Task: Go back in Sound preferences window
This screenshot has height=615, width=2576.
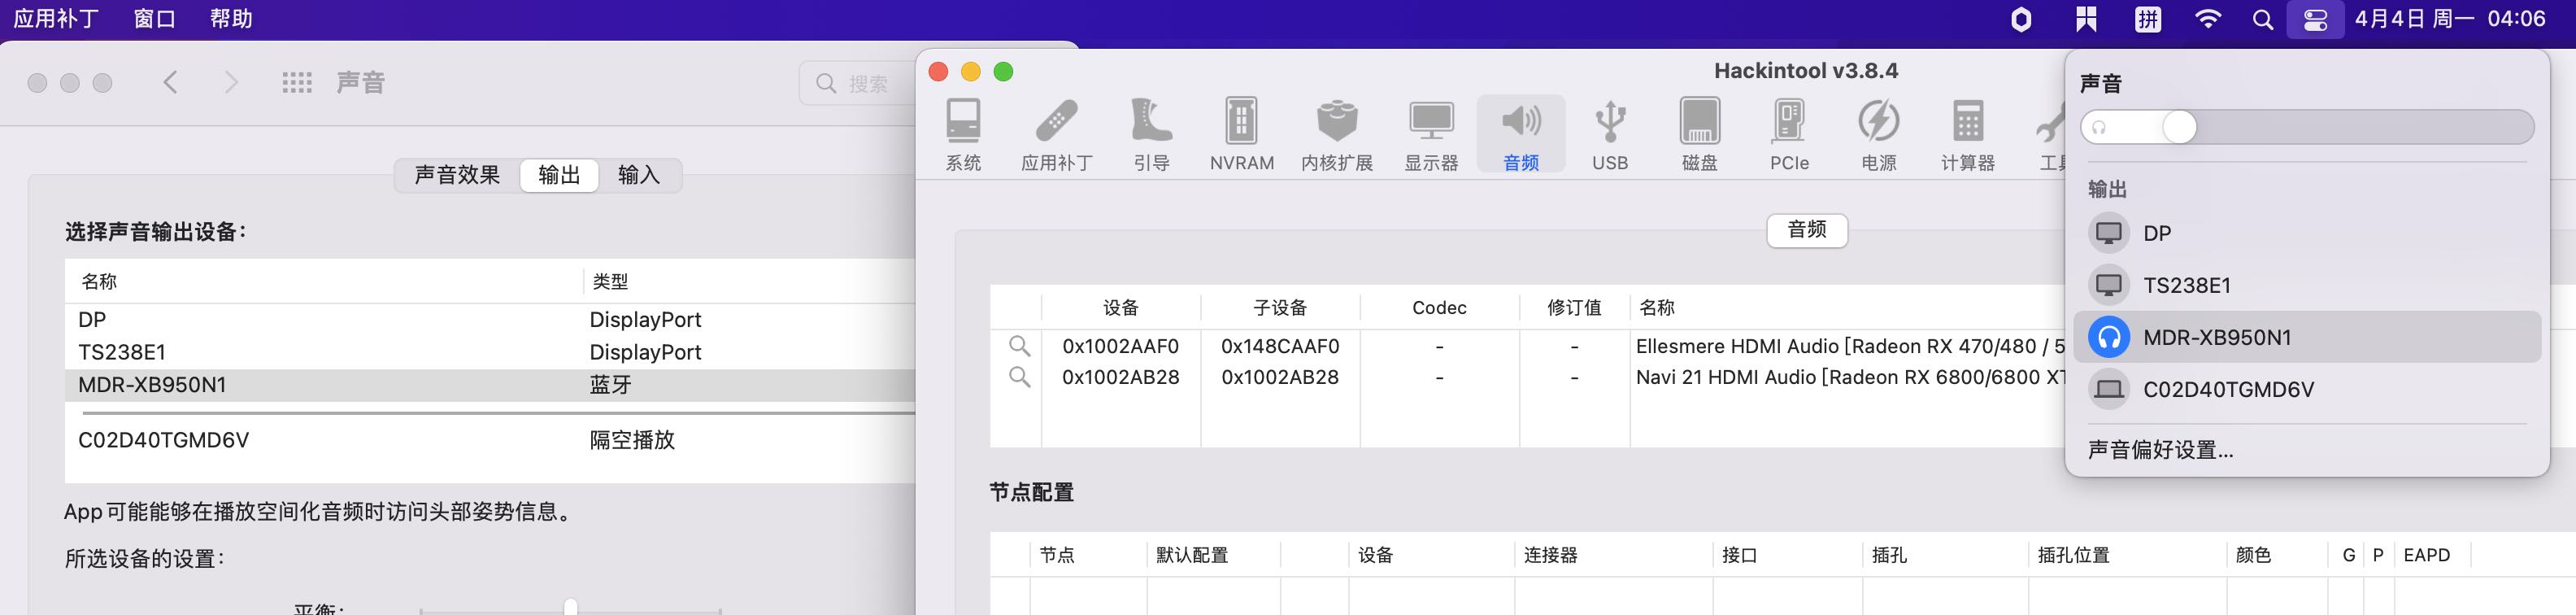Action: 170,82
